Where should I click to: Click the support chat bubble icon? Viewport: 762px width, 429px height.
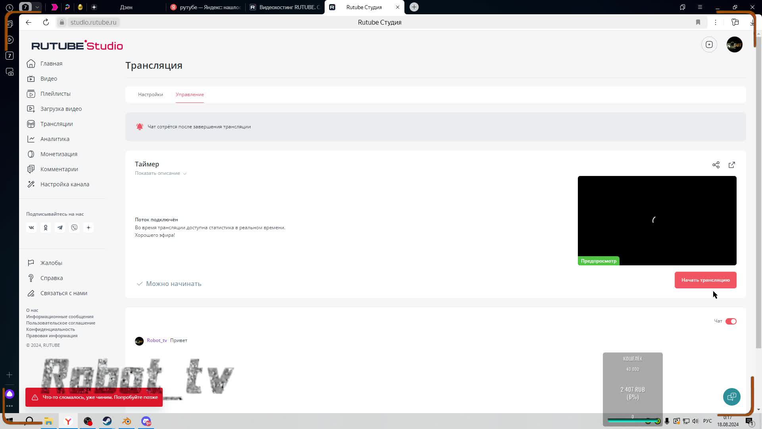[x=731, y=396]
